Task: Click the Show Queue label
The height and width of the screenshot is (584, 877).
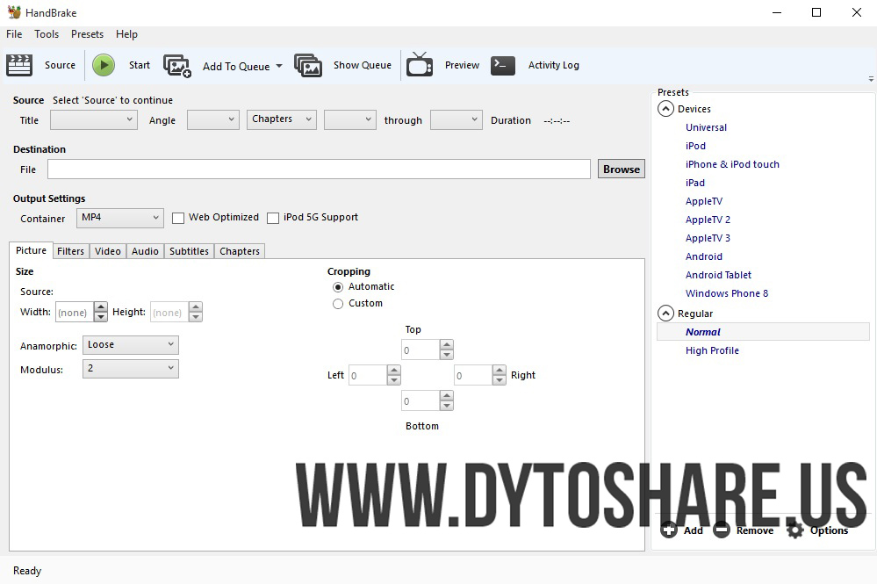Action: coord(363,66)
